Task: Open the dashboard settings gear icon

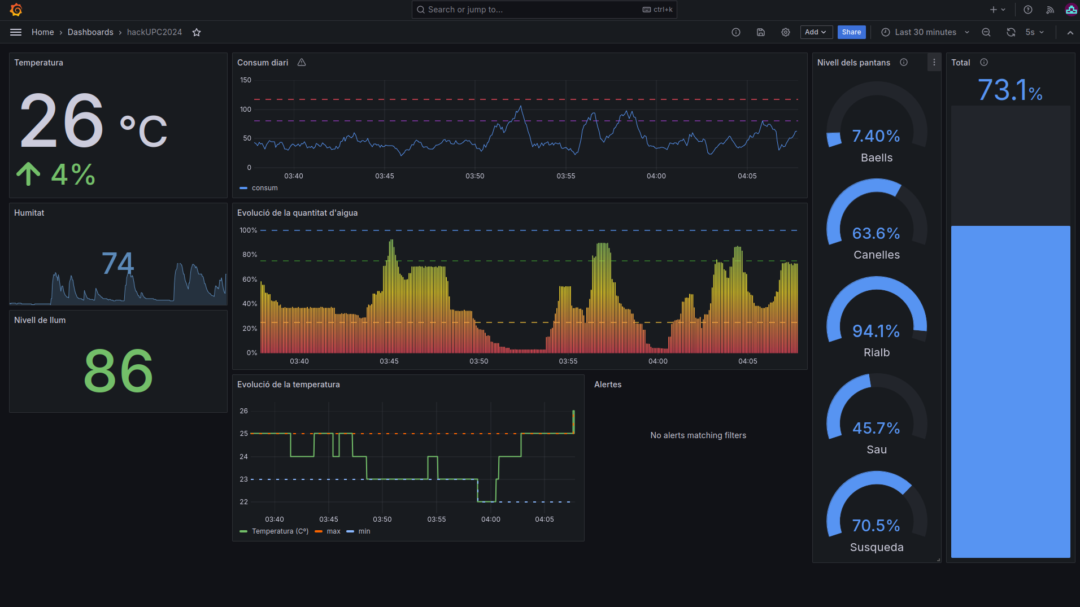Action: click(785, 32)
